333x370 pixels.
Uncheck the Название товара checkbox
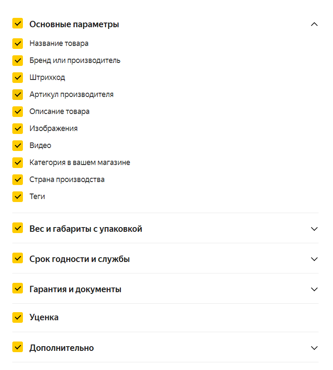(17, 43)
